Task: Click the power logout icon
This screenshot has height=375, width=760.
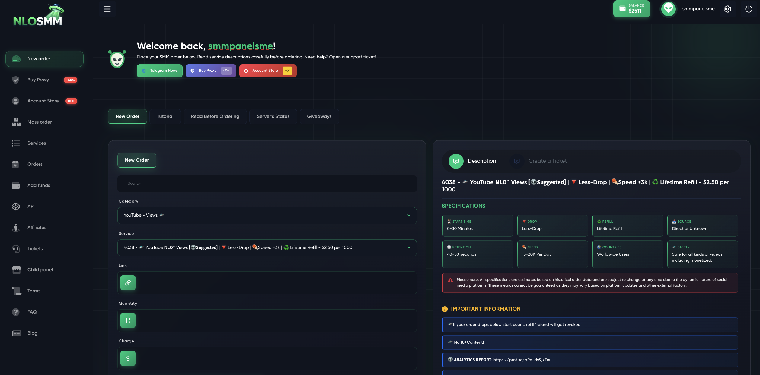Action: (x=749, y=9)
